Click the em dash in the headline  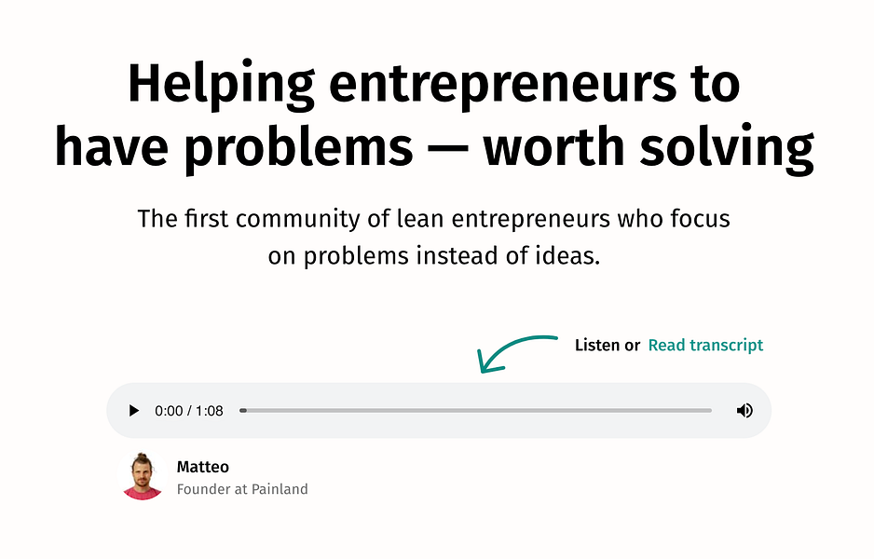[447, 149]
